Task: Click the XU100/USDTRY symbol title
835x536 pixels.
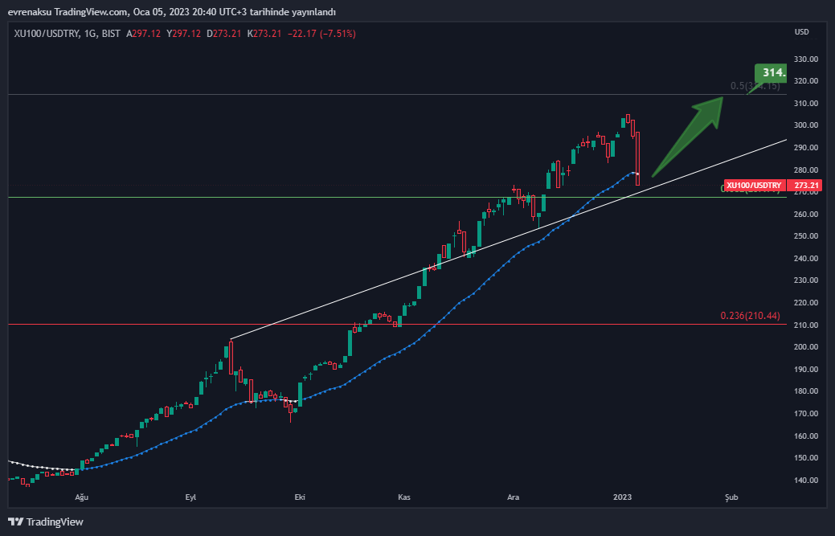Action: pos(47,34)
